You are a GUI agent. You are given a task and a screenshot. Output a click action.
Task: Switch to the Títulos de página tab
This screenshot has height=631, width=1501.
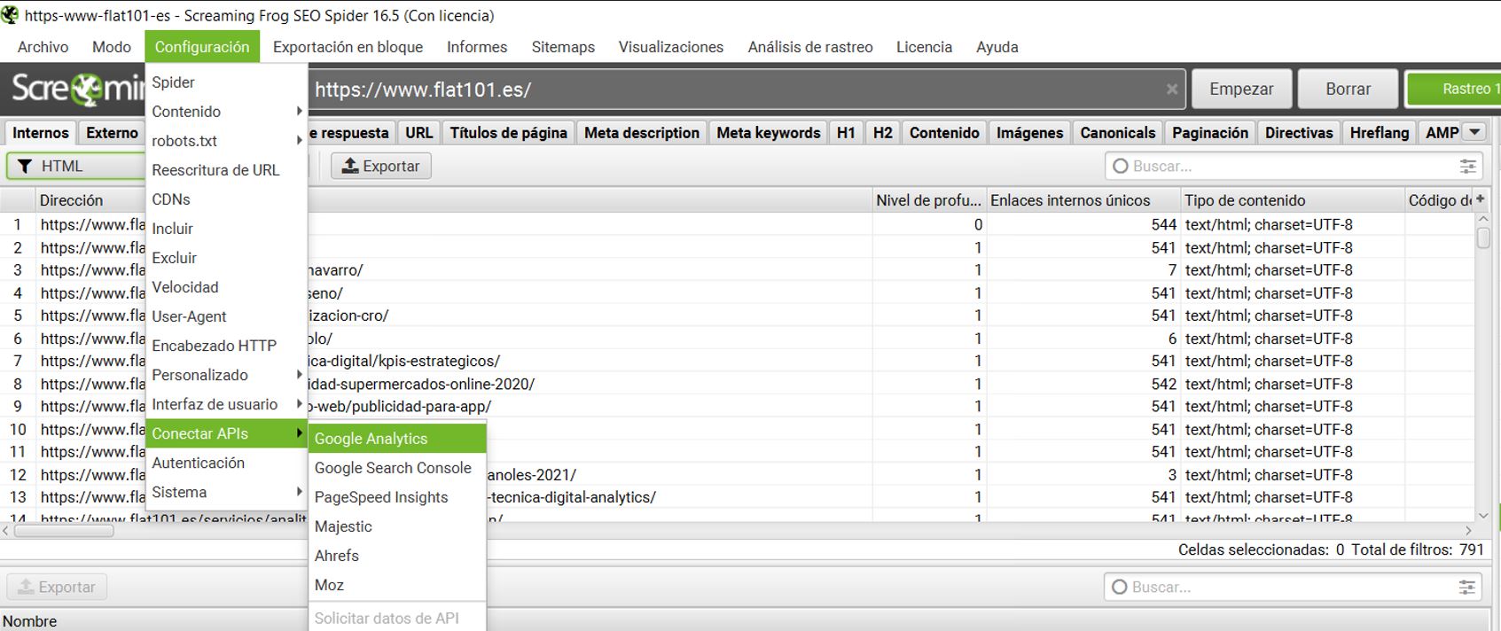(508, 132)
